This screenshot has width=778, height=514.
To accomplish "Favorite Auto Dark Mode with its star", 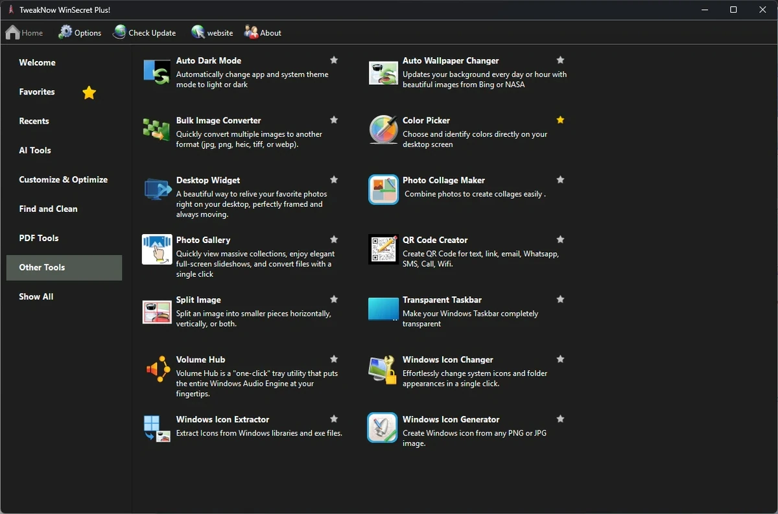I will (334, 60).
